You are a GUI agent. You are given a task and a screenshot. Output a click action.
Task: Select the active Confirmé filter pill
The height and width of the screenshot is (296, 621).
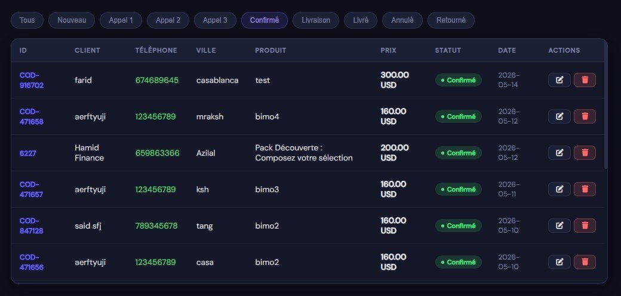tap(264, 20)
